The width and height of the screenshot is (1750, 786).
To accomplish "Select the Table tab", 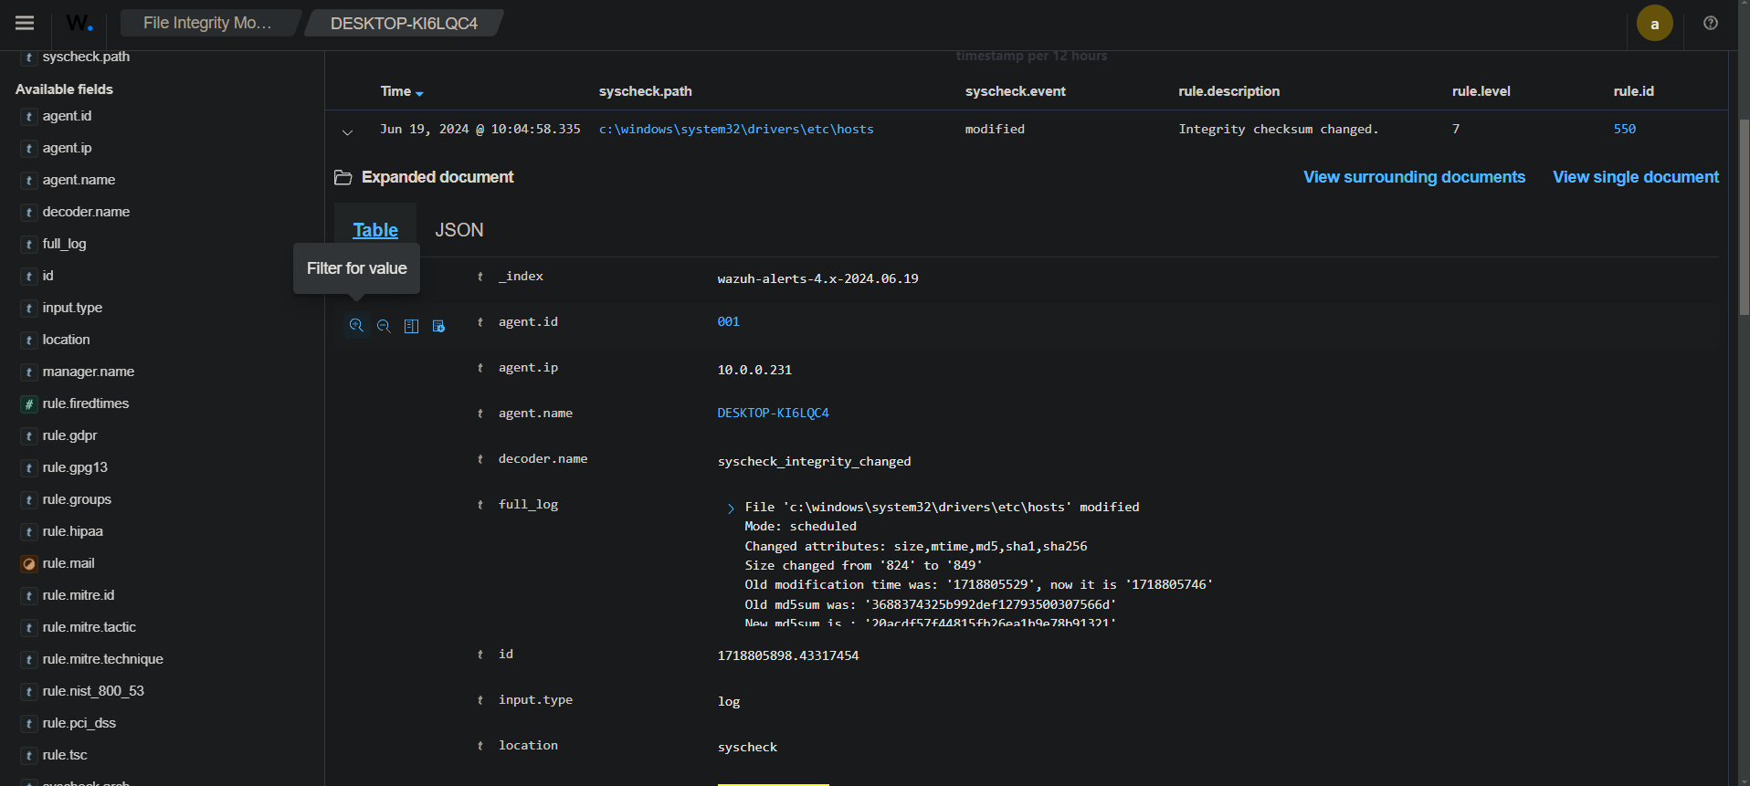I will [375, 230].
